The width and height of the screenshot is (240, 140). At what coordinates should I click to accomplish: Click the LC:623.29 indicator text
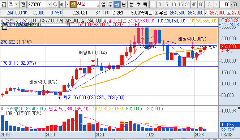pos(228,20)
